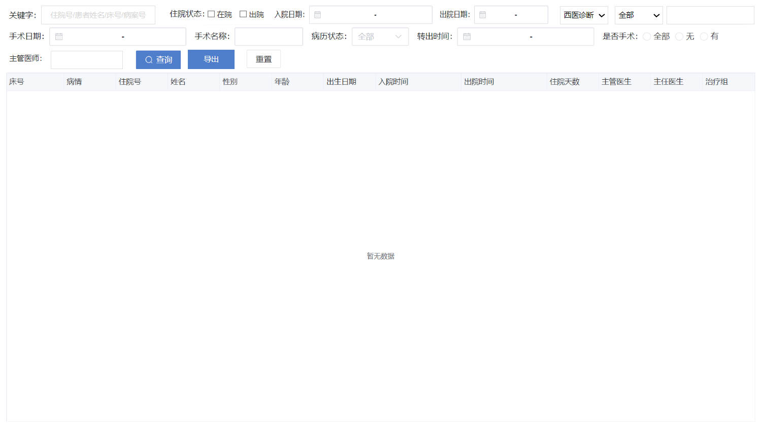
Task: Expand the 病历状态 dropdown
Action: pos(380,37)
